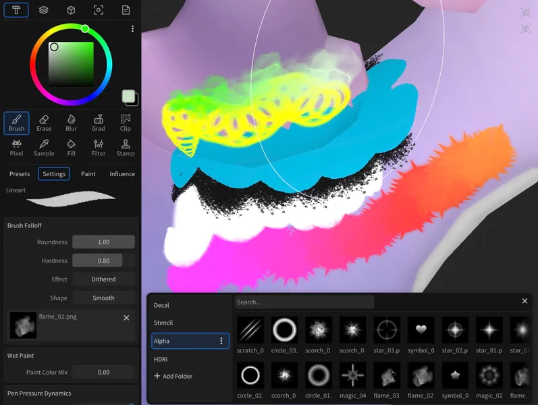Switch to the Presets tab
The width and height of the screenshot is (538, 405).
click(x=20, y=174)
